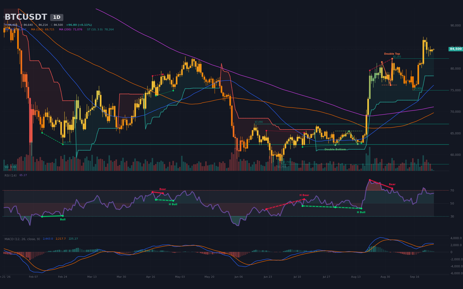The image size is (463, 289).
Task: Click the low price 84,214 value
Action: click(43, 25)
